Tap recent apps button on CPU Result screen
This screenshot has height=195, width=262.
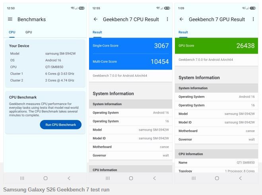tap(108, 178)
